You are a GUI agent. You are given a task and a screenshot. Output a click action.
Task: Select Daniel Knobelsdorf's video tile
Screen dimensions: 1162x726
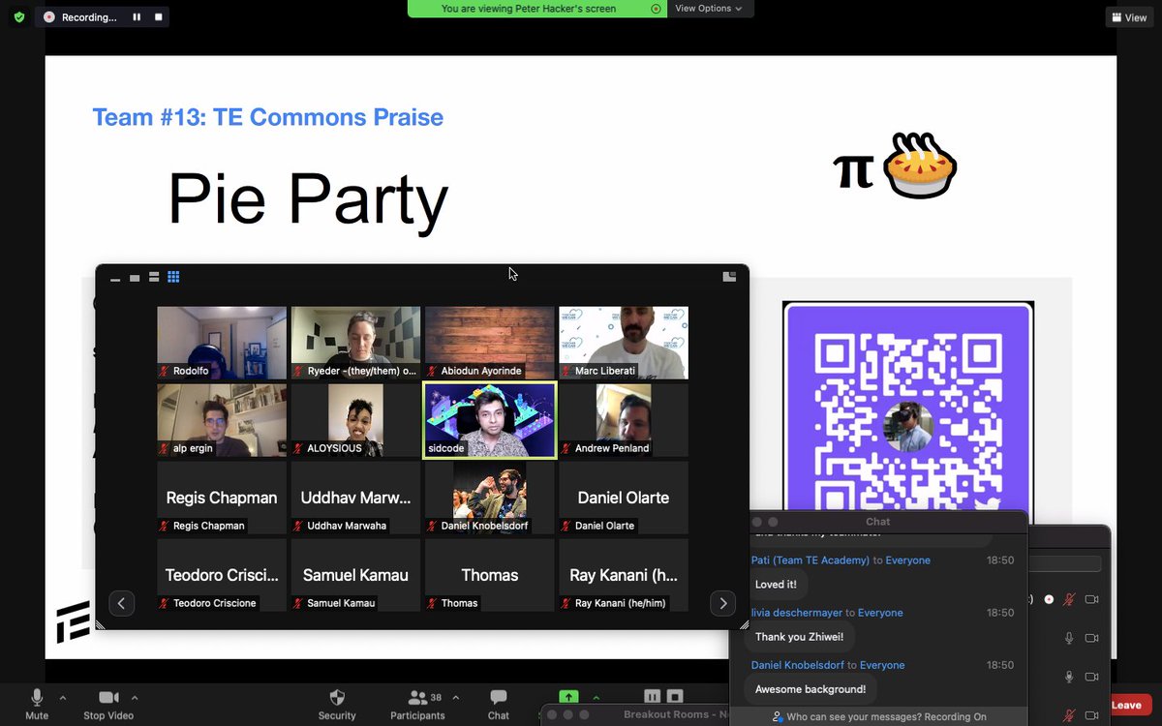pyautogui.click(x=489, y=498)
